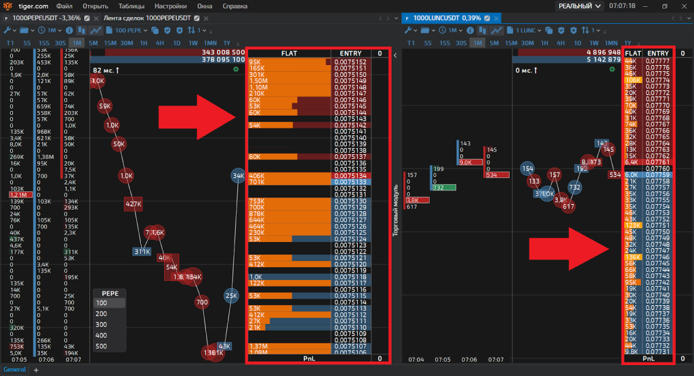Click FLAT button in LUNC order book
This screenshot has height=376, width=694.
(x=633, y=53)
